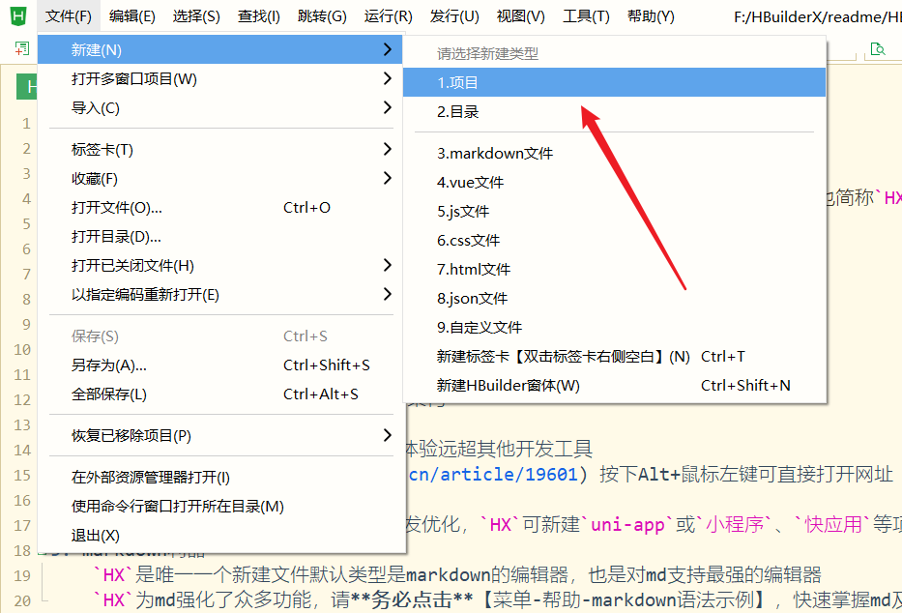Select 恢复已移除项目(P) menu entry
Viewport: 902px width, 613px height.
tap(221, 435)
